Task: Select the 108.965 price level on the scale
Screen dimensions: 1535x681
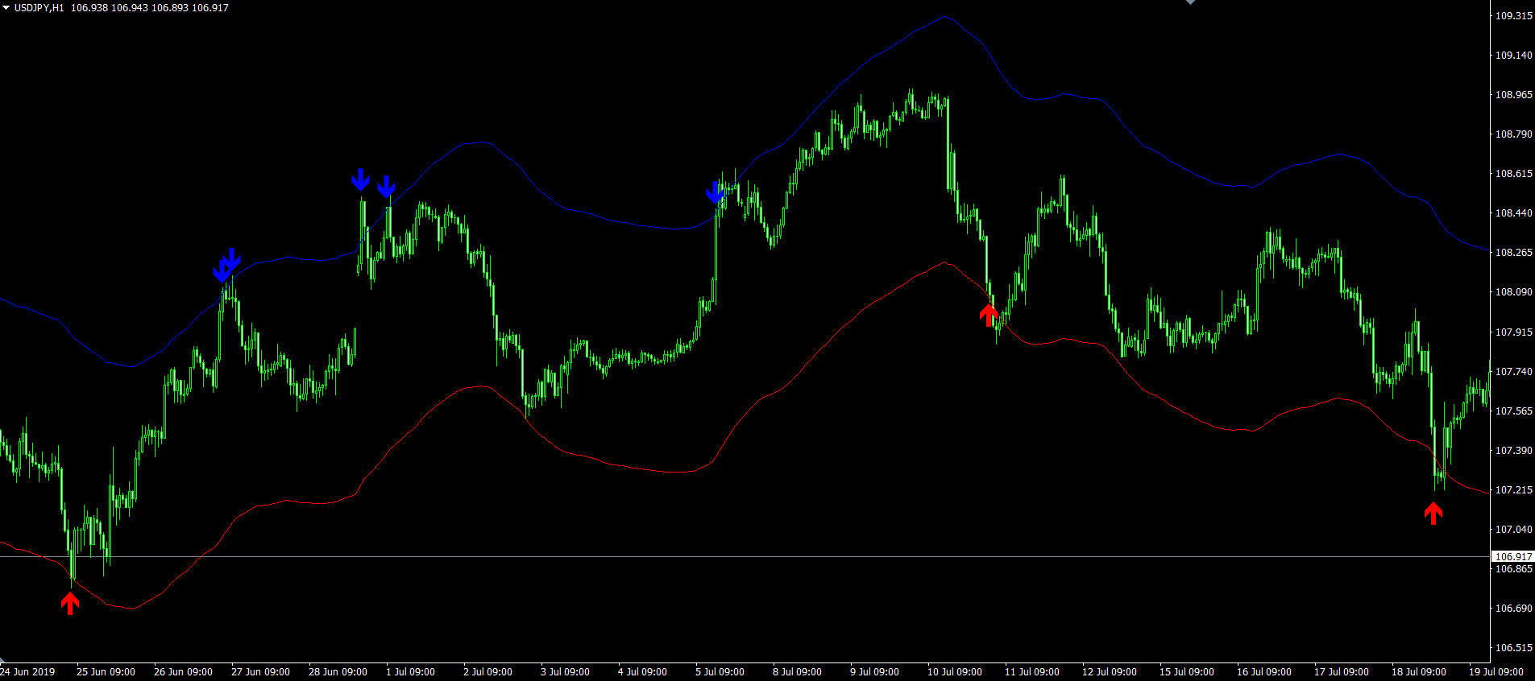Action: [1514, 95]
